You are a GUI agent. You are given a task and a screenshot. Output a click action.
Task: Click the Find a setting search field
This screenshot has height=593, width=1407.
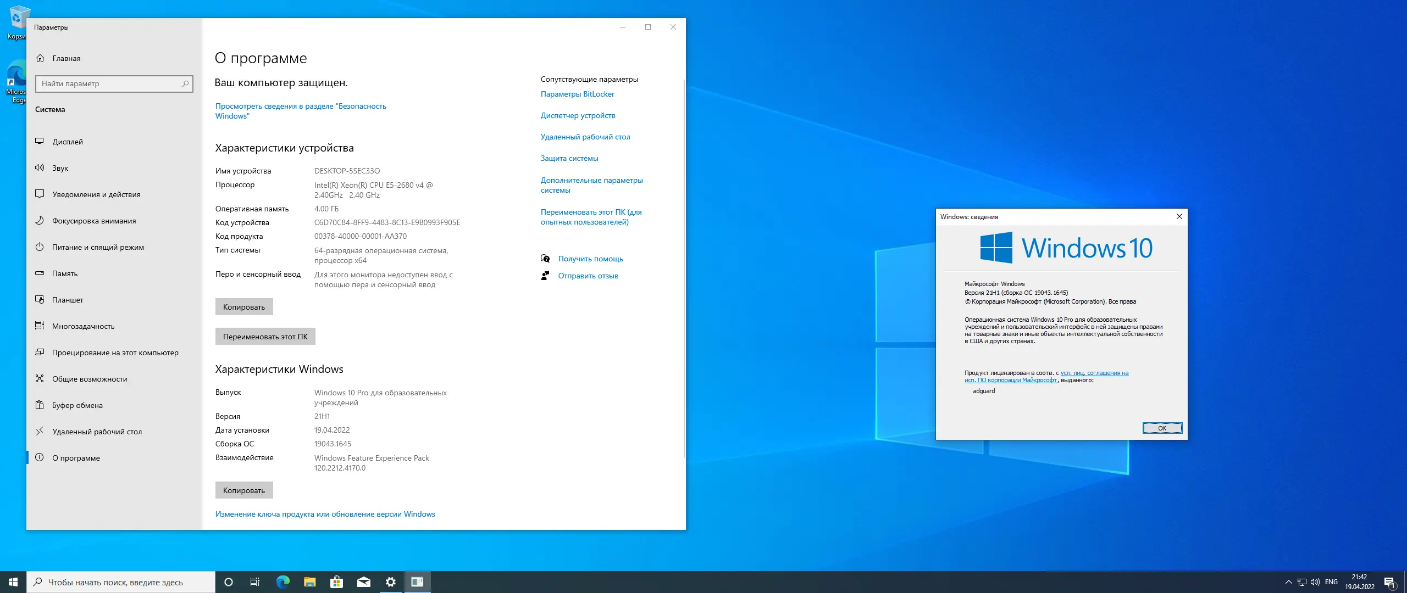(x=110, y=83)
